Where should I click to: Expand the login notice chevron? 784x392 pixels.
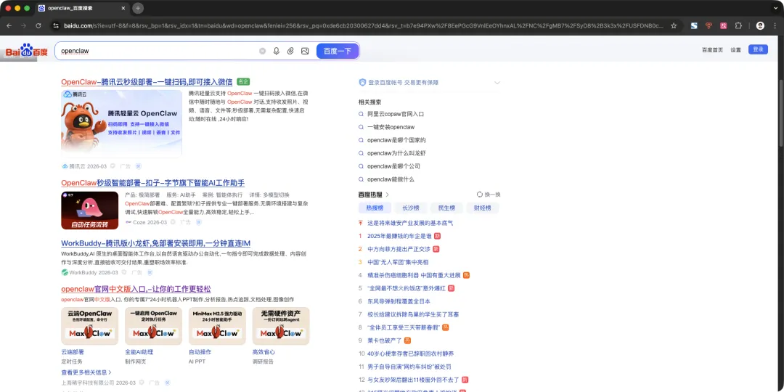click(497, 83)
